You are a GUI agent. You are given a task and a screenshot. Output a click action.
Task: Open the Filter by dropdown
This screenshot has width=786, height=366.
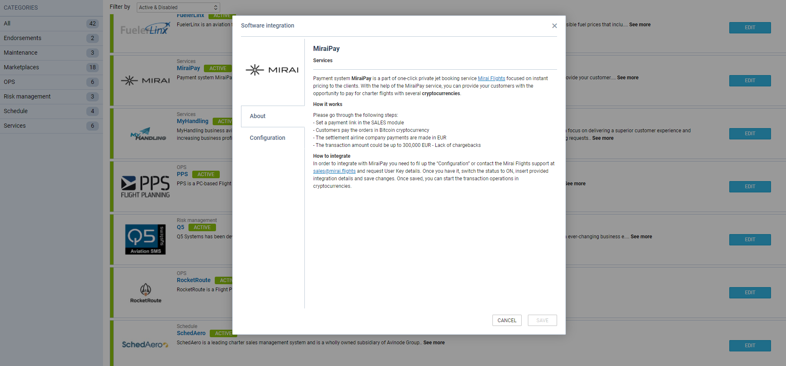[178, 8]
